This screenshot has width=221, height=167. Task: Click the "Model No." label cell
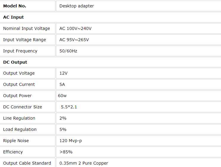tap(15, 6)
